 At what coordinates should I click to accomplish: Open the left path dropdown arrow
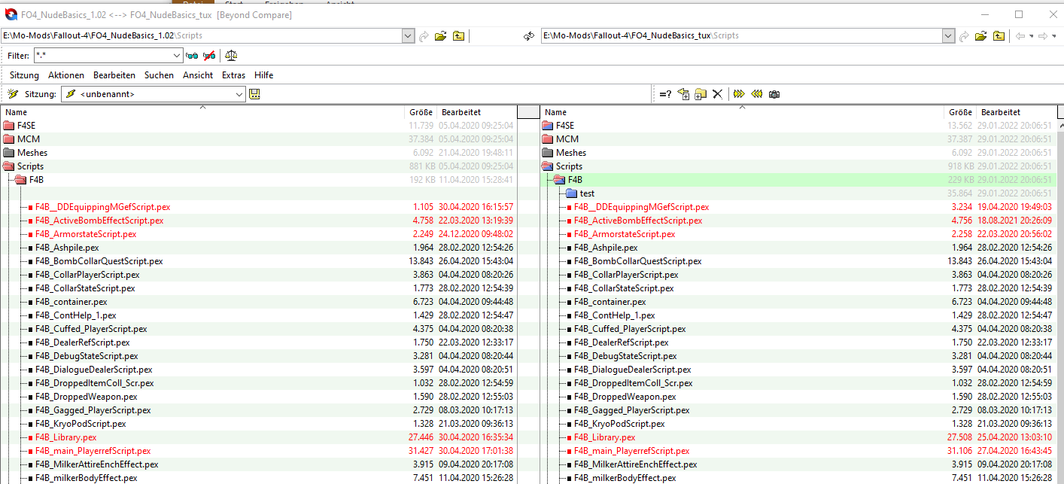tap(409, 35)
